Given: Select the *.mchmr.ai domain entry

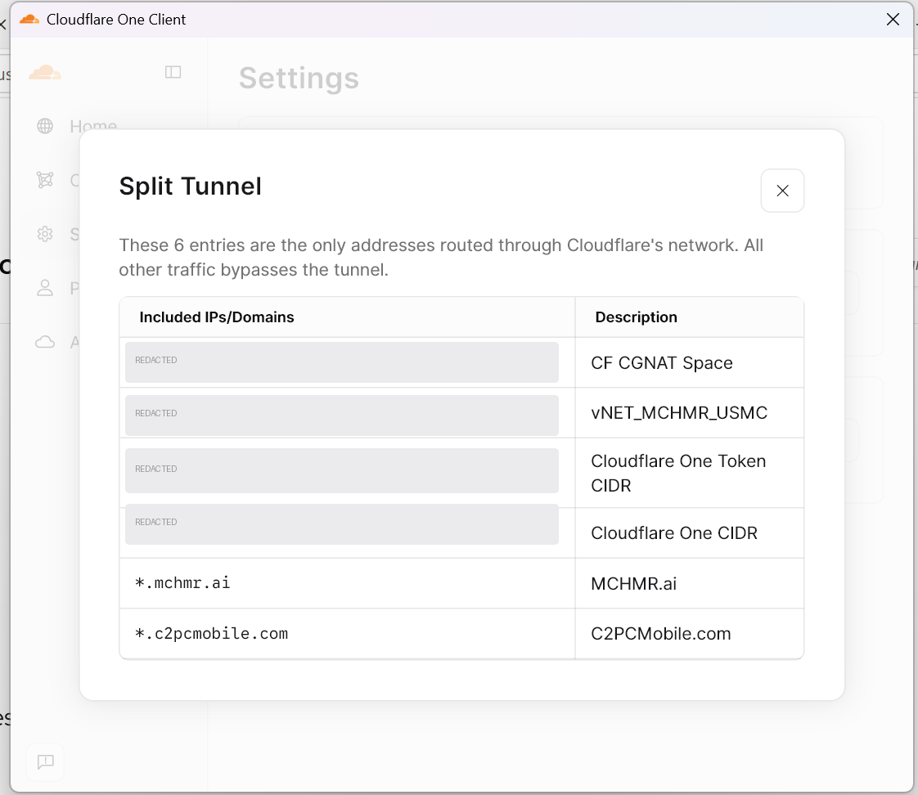Looking at the screenshot, I should point(182,583).
